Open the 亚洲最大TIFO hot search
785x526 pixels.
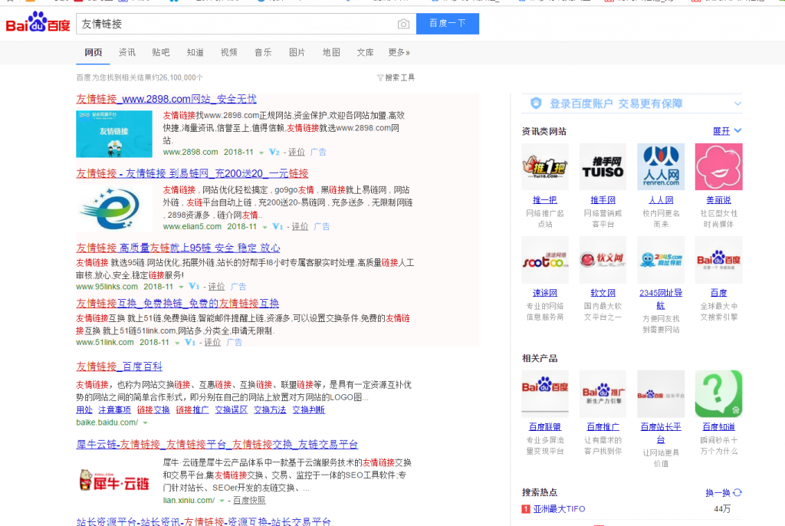coord(559,509)
